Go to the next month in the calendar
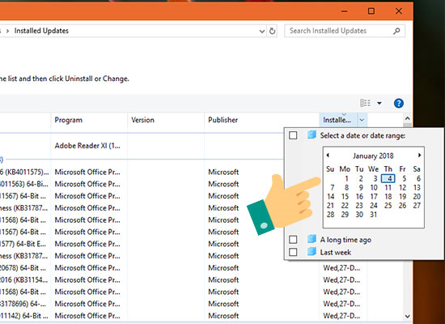Viewport: 445px width, 324px height. click(x=419, y=156)
